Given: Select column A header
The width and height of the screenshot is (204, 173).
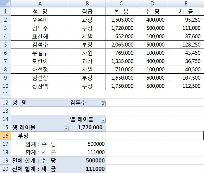Looking at the screenshot, I should click(x=40, y=3).
